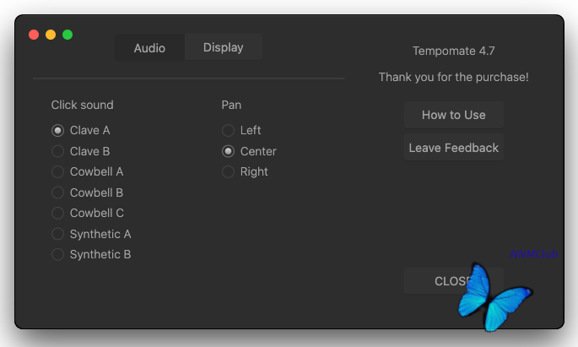Image resolution: width=578 pixels, height=347 pixels.
Task: Choose Clave B click sound
Action: tap(58, 151)
